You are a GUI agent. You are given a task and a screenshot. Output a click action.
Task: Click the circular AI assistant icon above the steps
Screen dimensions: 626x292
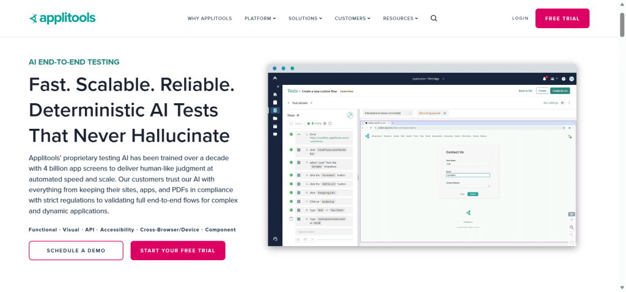350,115
